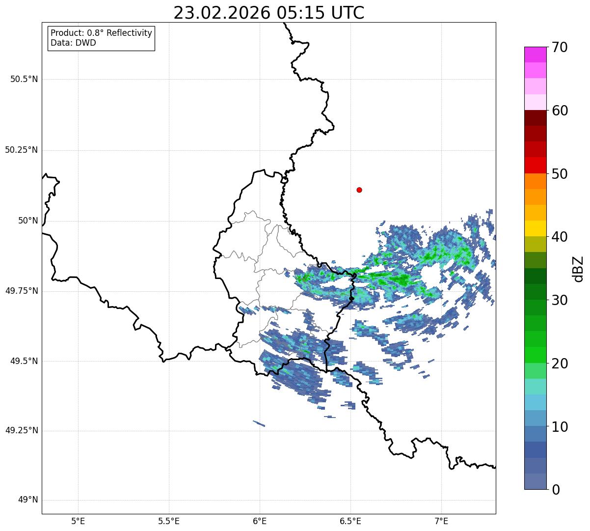Click the longitude label '7°E'
590x531 pixels.
[x=441, y=521]
